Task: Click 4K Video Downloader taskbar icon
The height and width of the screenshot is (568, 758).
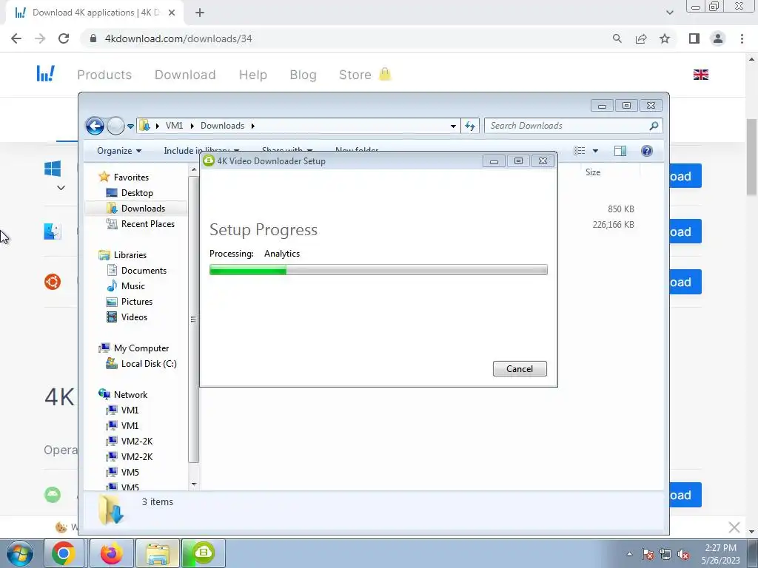Action: click(x=203, y=553)
